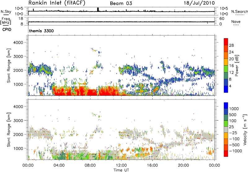248x172 pixels.
Task: Click the 'Beam 03' label
Action: (121, 3)
